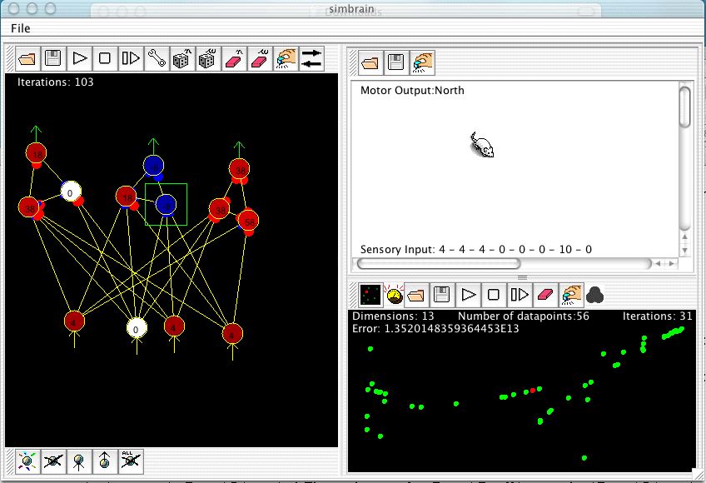Viewport: 706px width, 483px height.
Task: Open a network file with folder icon
Action: (28, 59)
